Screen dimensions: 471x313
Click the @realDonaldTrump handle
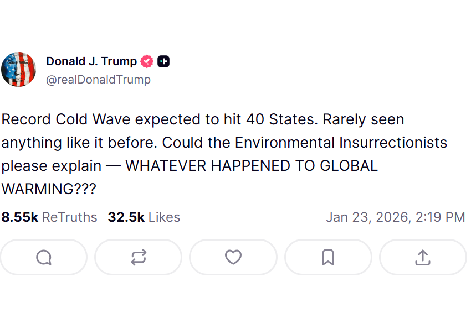(98, 80)
